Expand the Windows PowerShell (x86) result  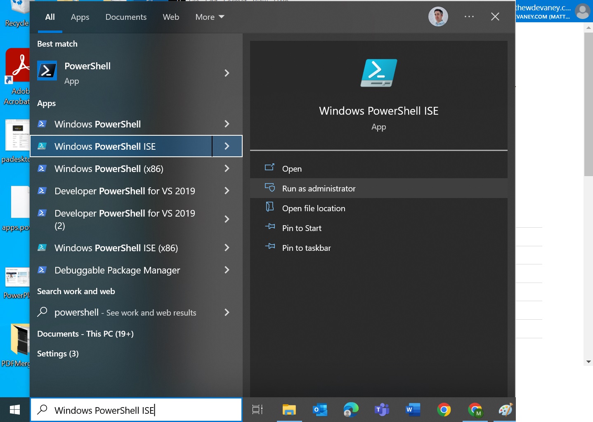(227, 168)
